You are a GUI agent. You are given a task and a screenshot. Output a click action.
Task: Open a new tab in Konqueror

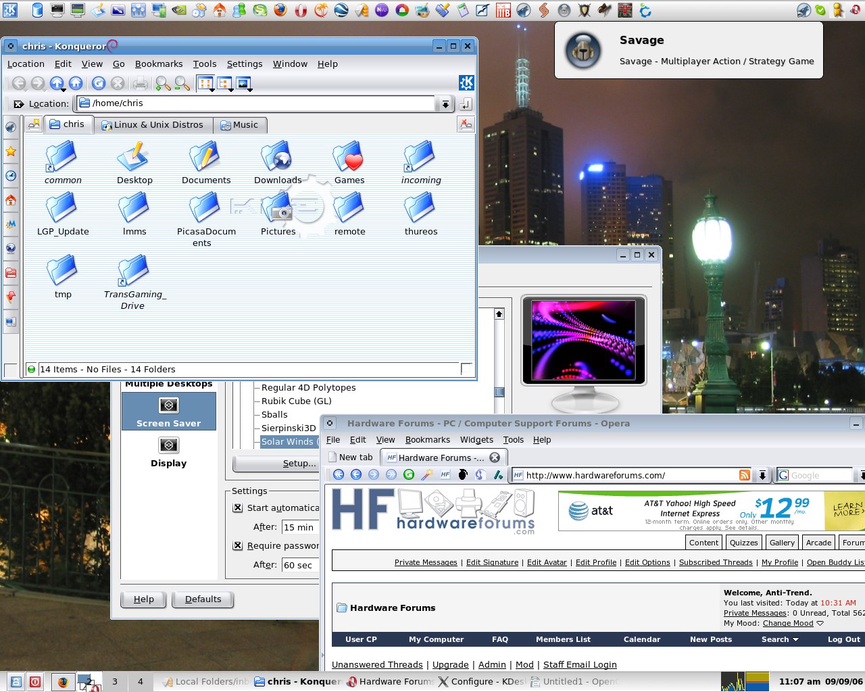coord(34,124)
